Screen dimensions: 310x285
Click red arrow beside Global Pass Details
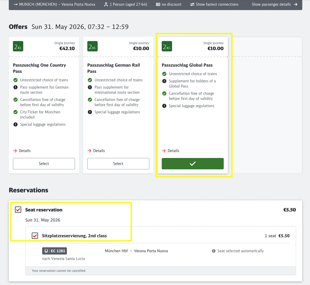click(164, 151)
